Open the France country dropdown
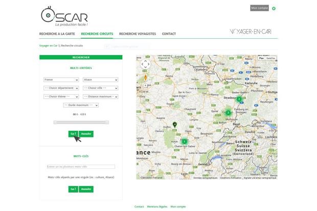This screenshot has width=317, height=211. (61, 80)
